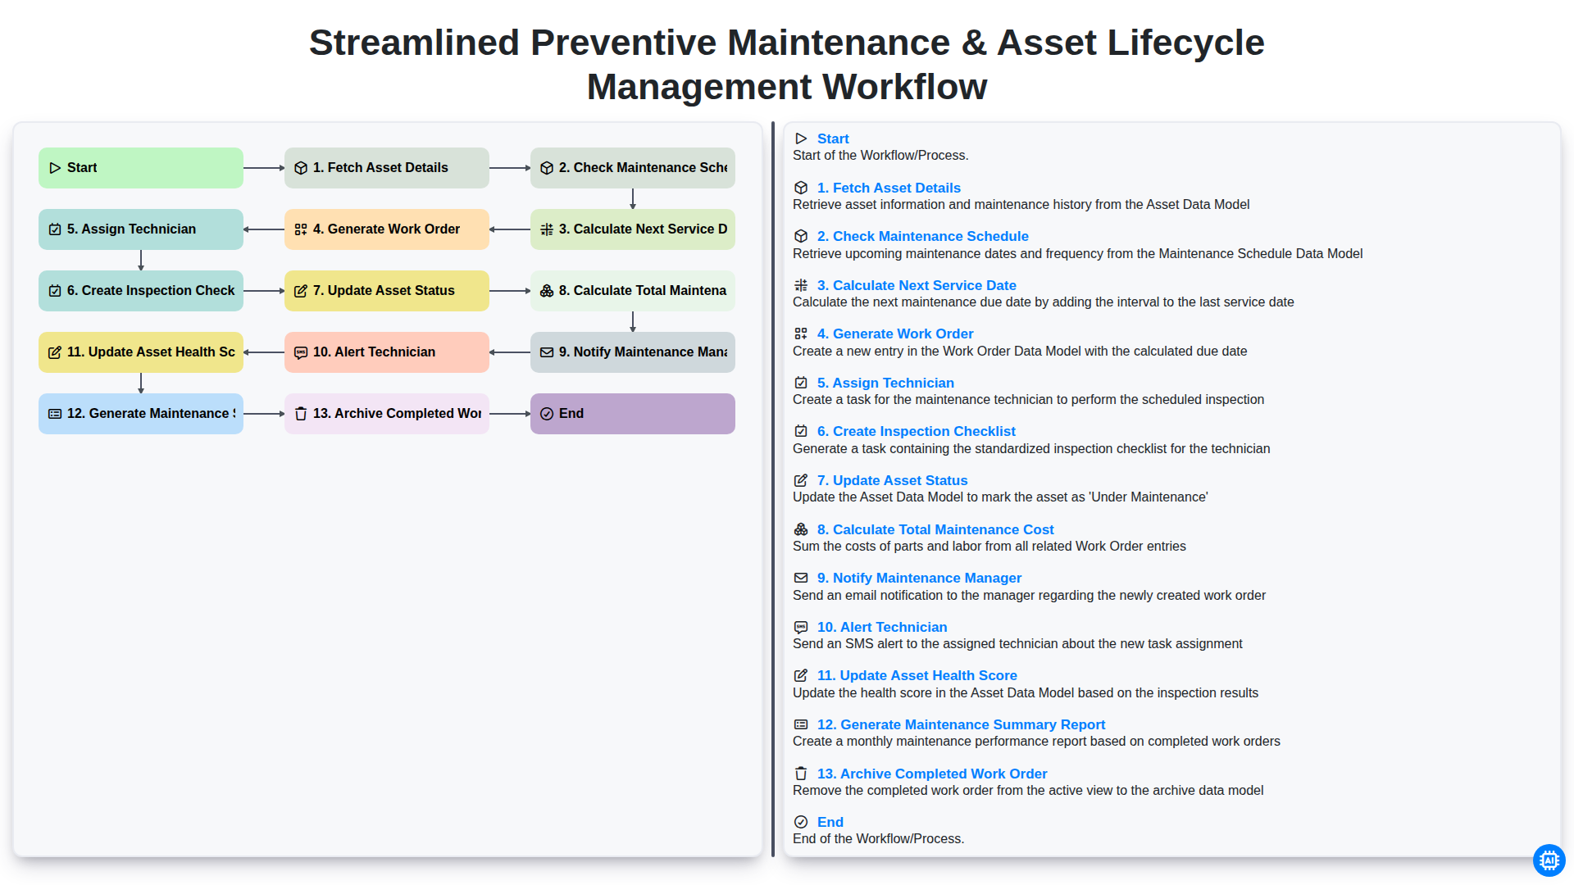Open the '11. Update Asset Health Score' link

(x=917, y=675)
